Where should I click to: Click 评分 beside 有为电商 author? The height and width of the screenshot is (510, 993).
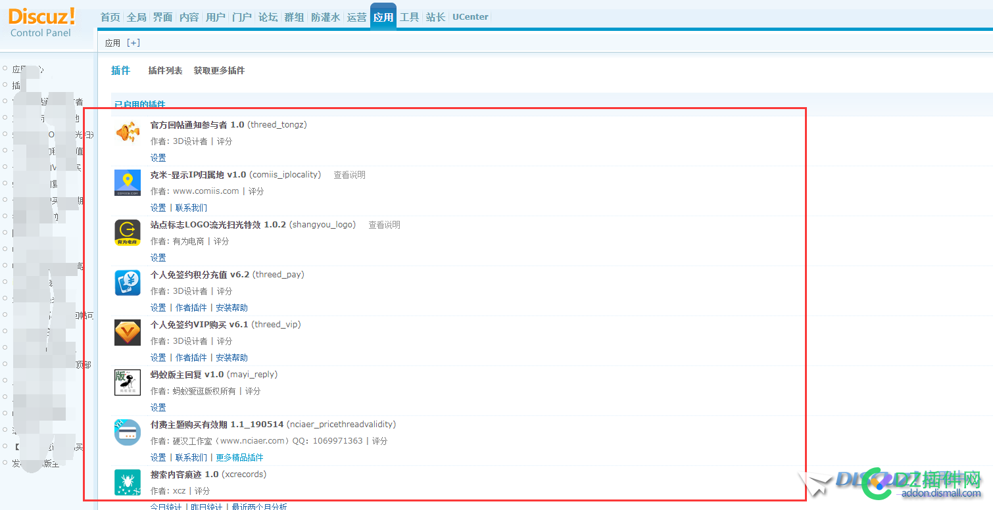[221, 241]
